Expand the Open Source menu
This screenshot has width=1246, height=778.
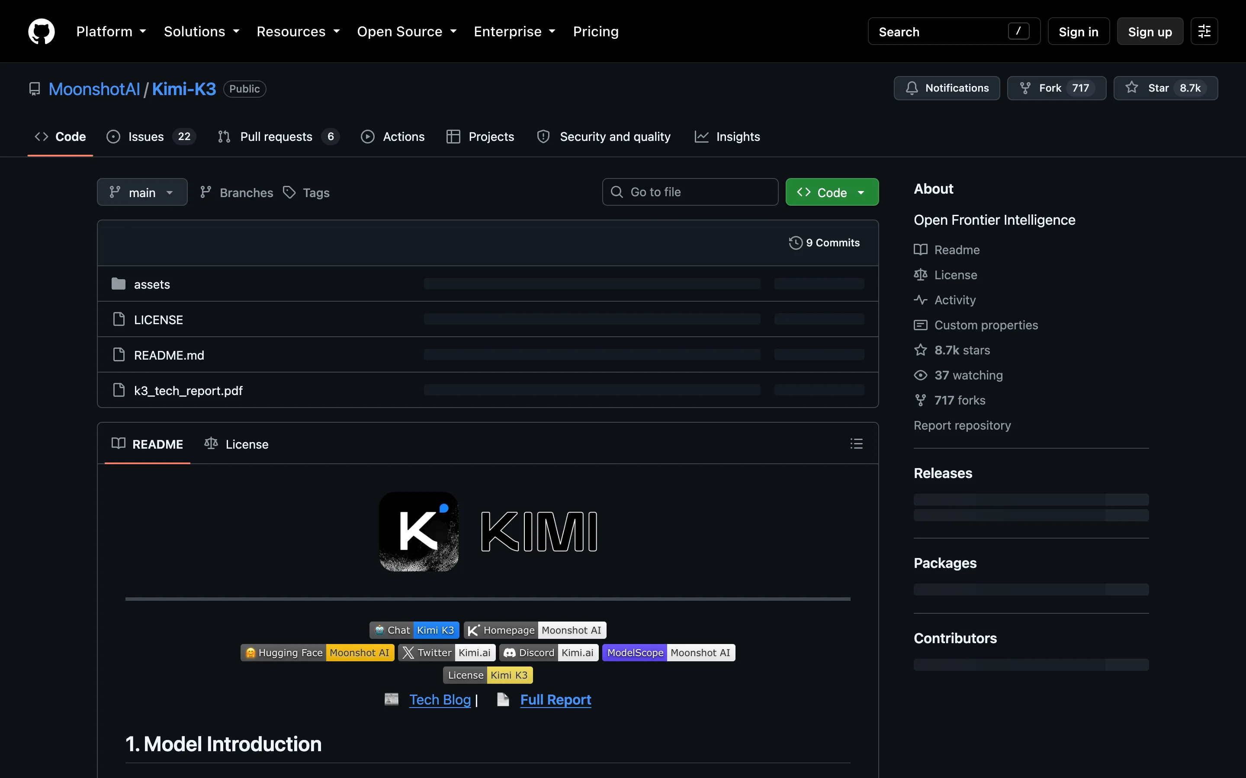coord(407,32)
